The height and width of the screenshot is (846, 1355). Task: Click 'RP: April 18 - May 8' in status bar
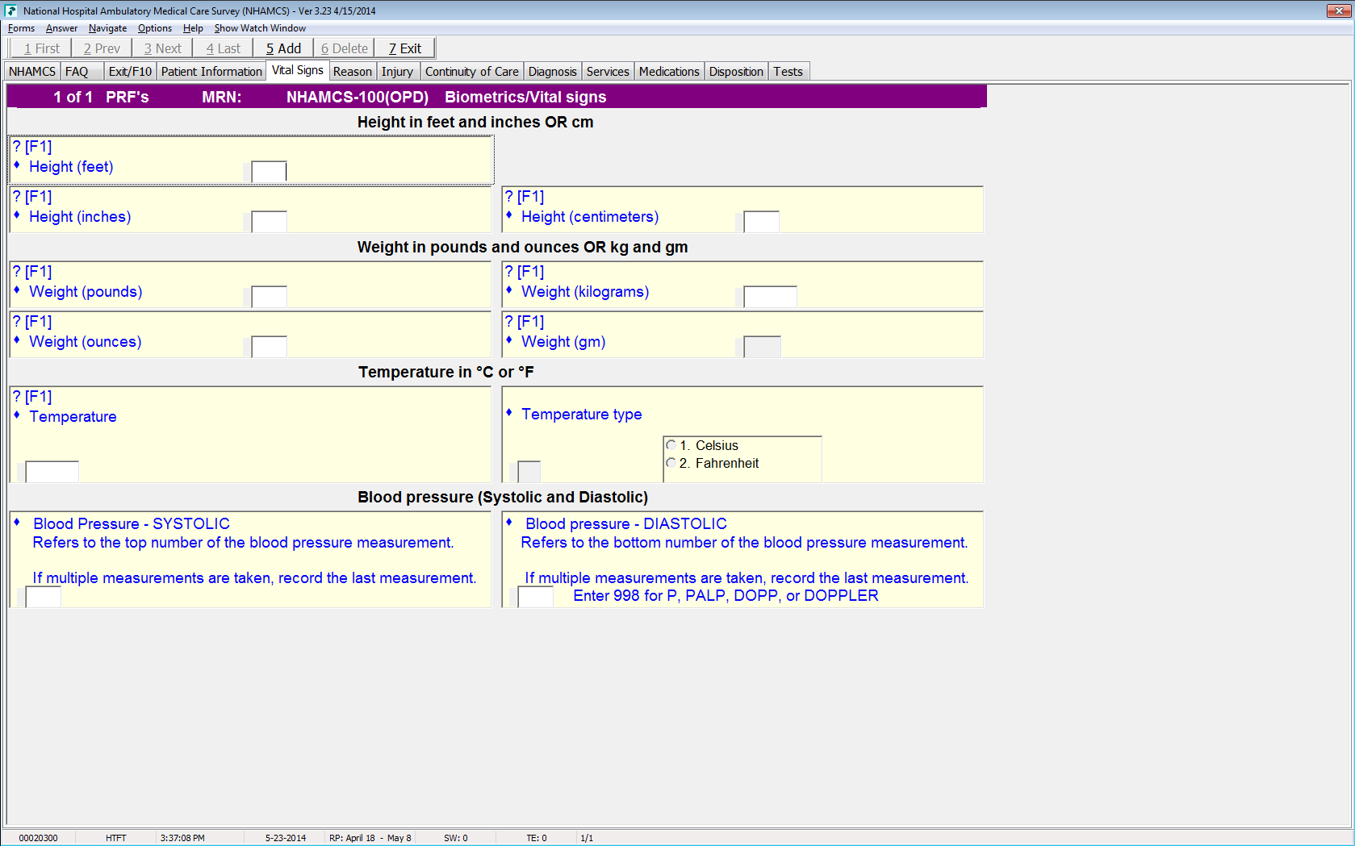click(x=370, y=838)
